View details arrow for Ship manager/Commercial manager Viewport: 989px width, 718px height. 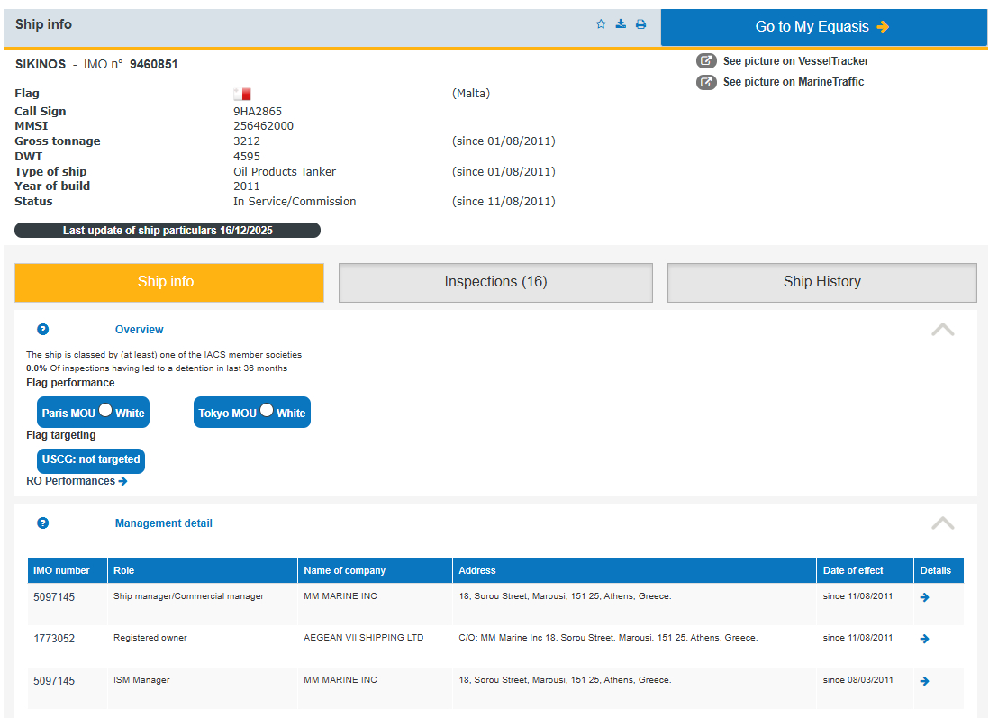[x=924, y=597]
